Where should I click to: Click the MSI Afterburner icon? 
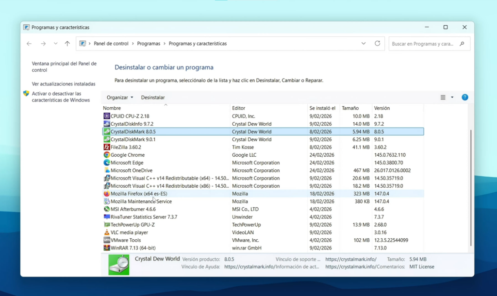(x=106, y=209)
